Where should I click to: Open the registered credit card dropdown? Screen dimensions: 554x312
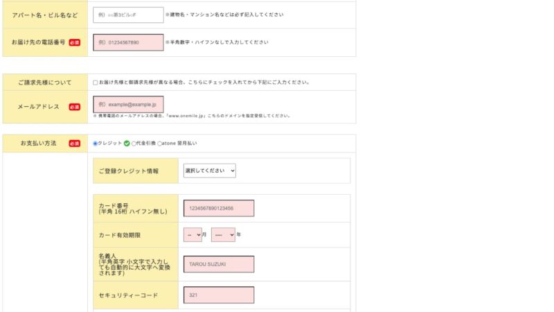tap(210, 171)
